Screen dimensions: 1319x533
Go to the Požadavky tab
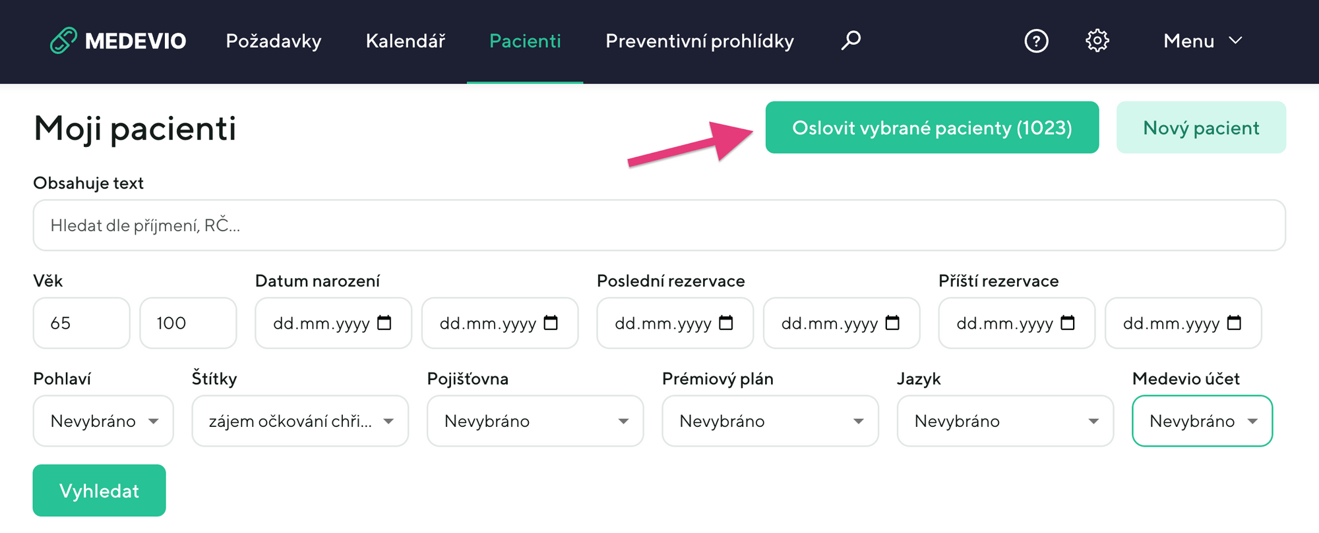tap(274, 41)
